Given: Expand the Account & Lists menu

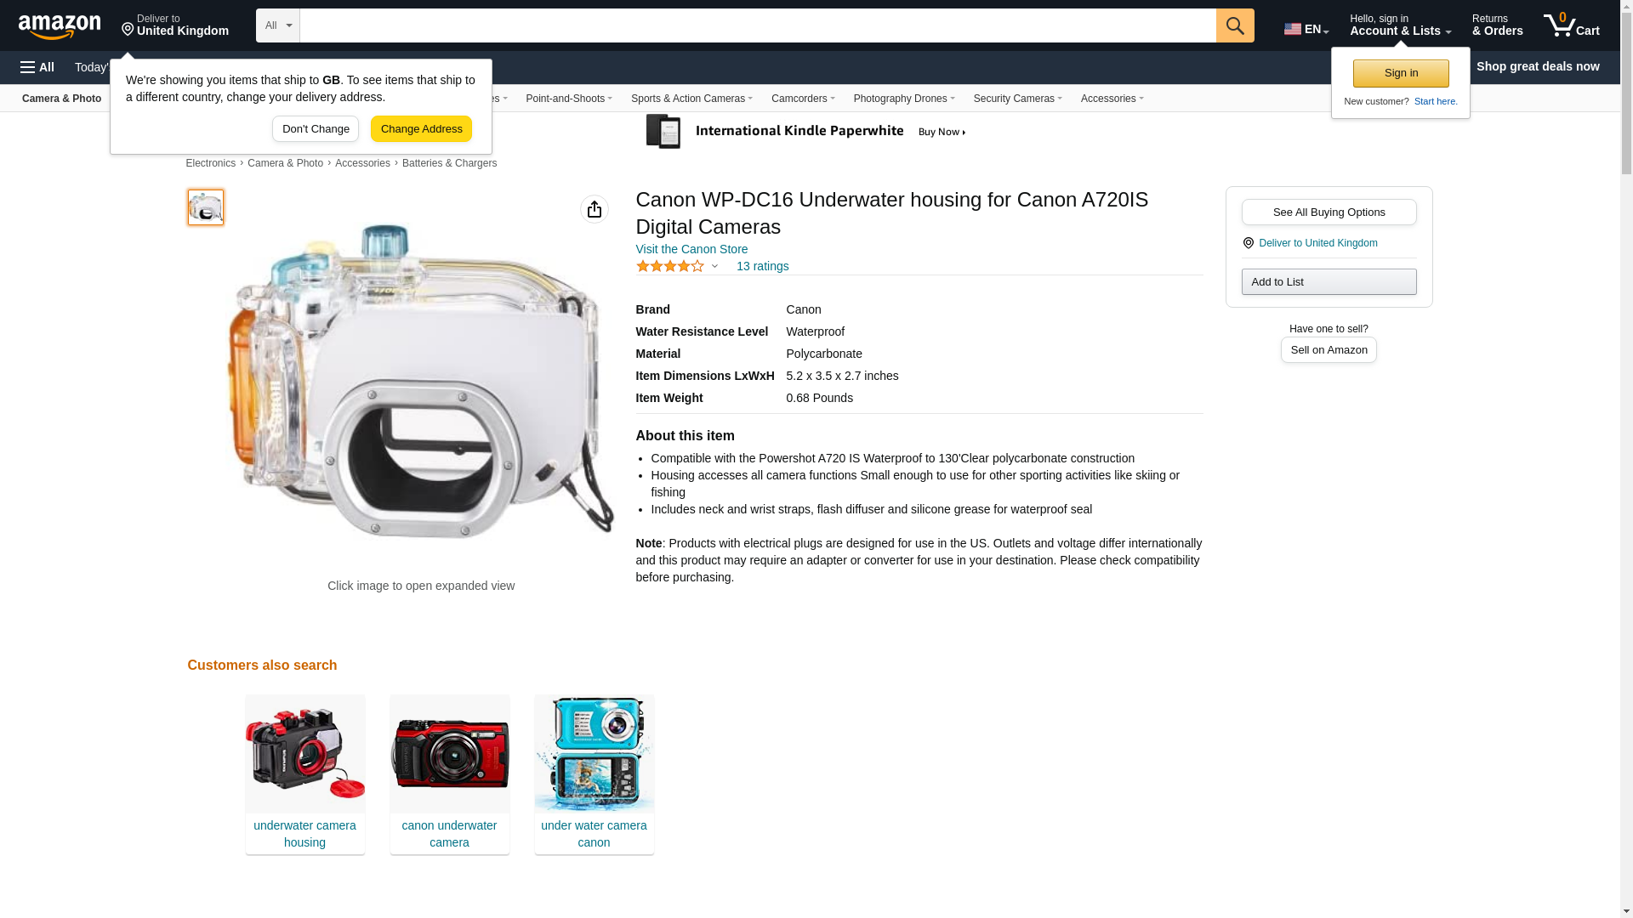Looking at the screenshot, I should pyautogui.click(x=1400, y=25).
